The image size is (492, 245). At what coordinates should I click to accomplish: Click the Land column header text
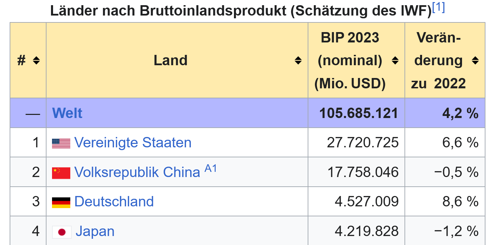(171, 61)
